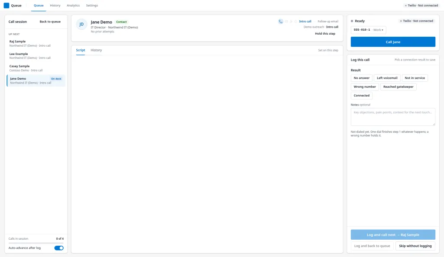The height and width of the screenshot is (257, 444).
Task: Open the Twilio Not connected status in header
Action: point(421,5)
